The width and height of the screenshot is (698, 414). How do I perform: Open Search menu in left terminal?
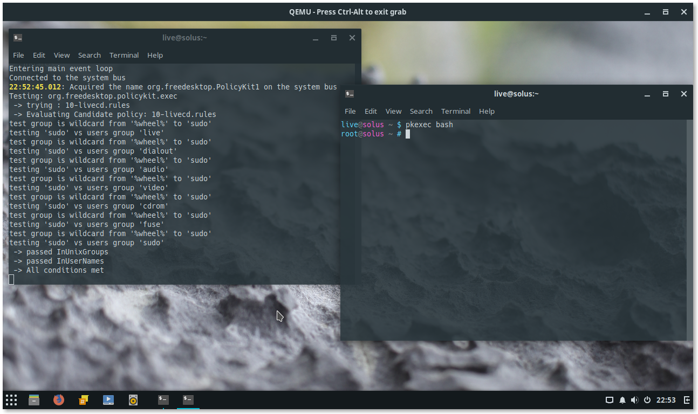[90, 55]
